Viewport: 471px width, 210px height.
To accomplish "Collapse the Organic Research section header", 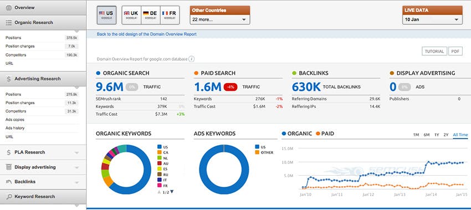I will (43, 23).
